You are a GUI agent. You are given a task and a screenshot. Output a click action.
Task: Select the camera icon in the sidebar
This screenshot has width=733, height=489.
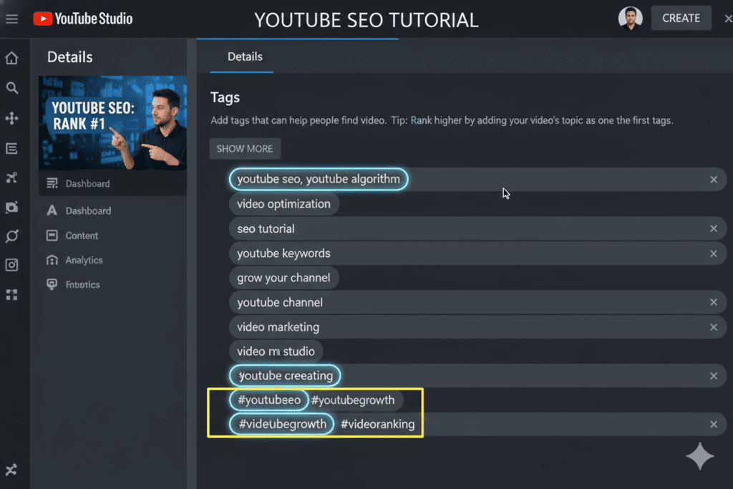point(11,206)
